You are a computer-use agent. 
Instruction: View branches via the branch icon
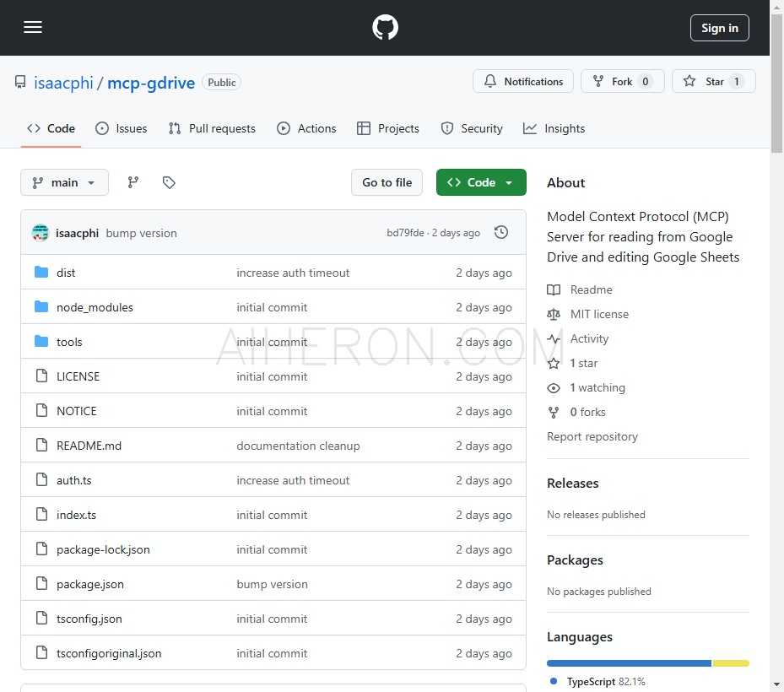[x=133, y=182]
